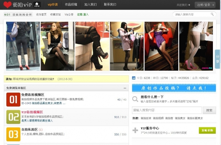Click the 今日: 6238 statistic
Viewport: 221px width, 145px height.
pyautogui.click(x=143, y=78)
